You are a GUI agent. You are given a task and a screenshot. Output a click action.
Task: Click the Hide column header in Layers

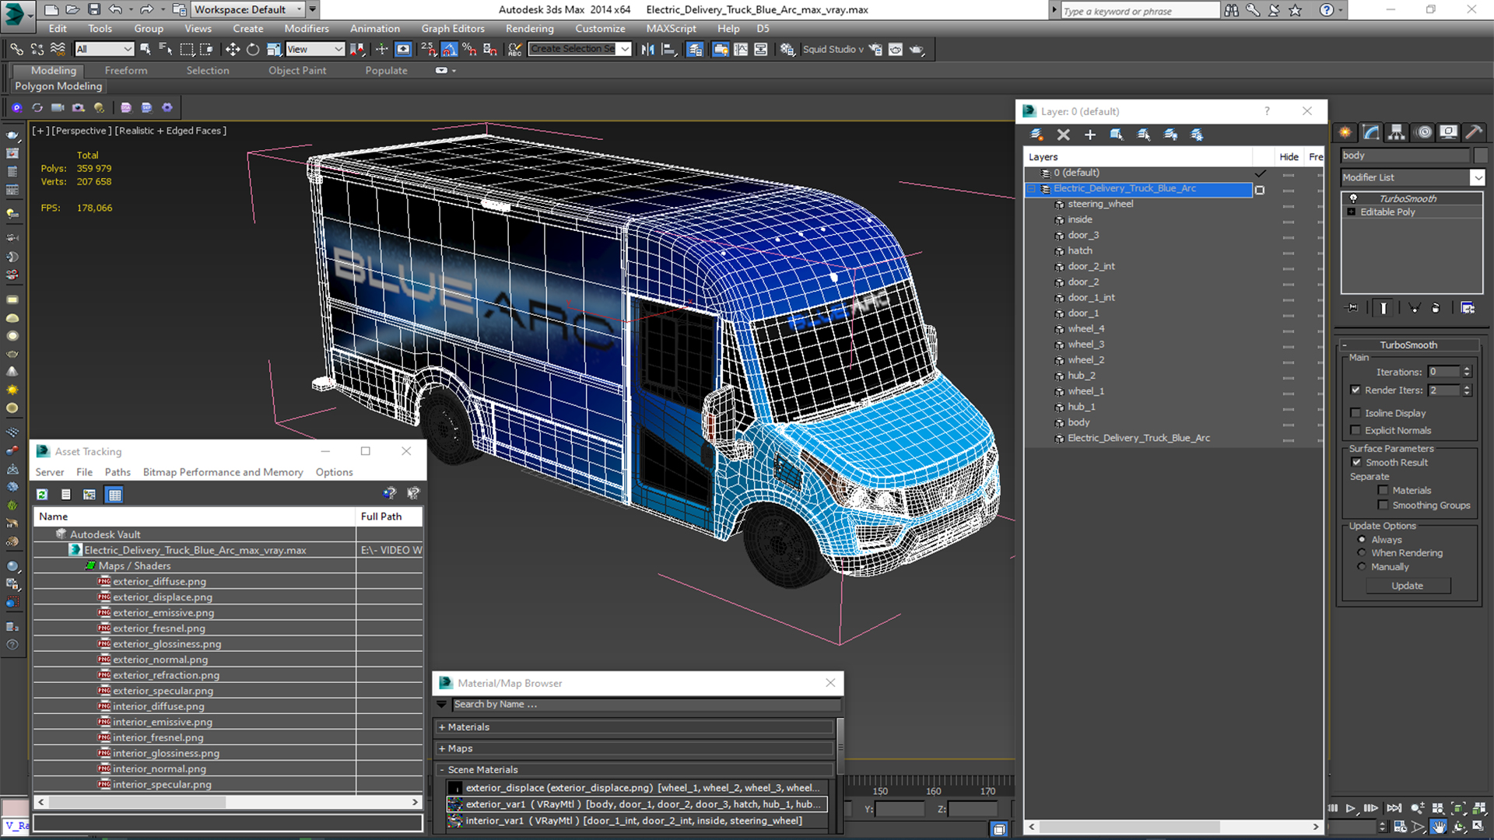coord(1289,156)
